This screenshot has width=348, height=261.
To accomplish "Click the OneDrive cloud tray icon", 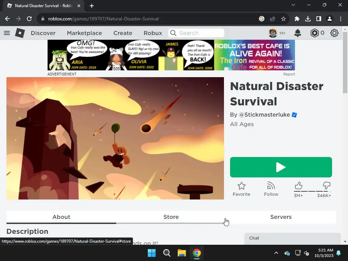I will (287, 253).
